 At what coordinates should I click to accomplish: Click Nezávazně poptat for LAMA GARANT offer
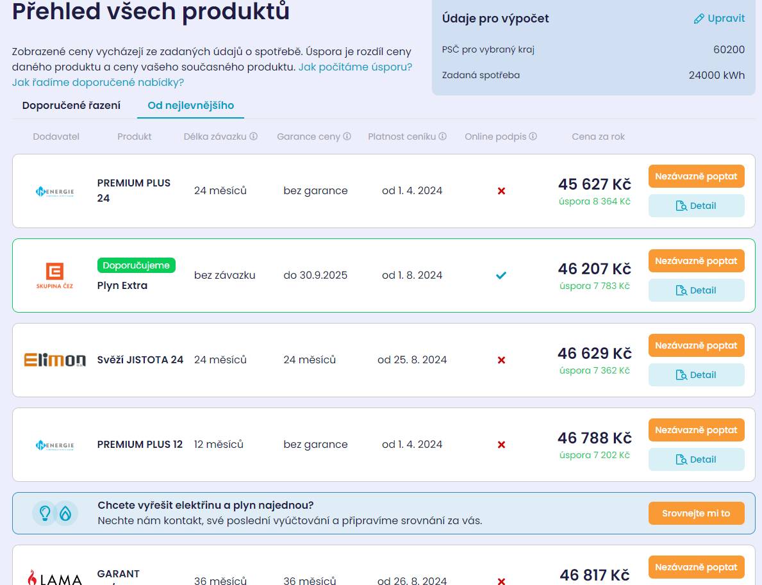(x=696, y=567)
